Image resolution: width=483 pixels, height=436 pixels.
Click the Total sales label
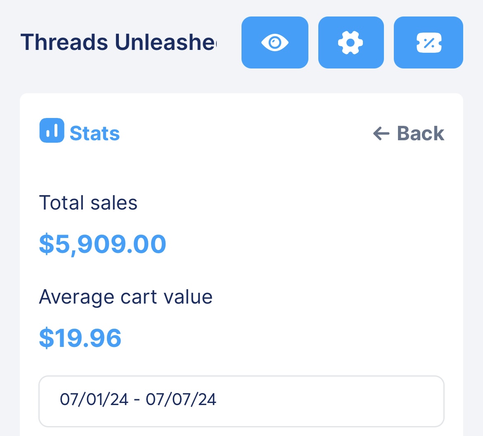tap(88, 203)
